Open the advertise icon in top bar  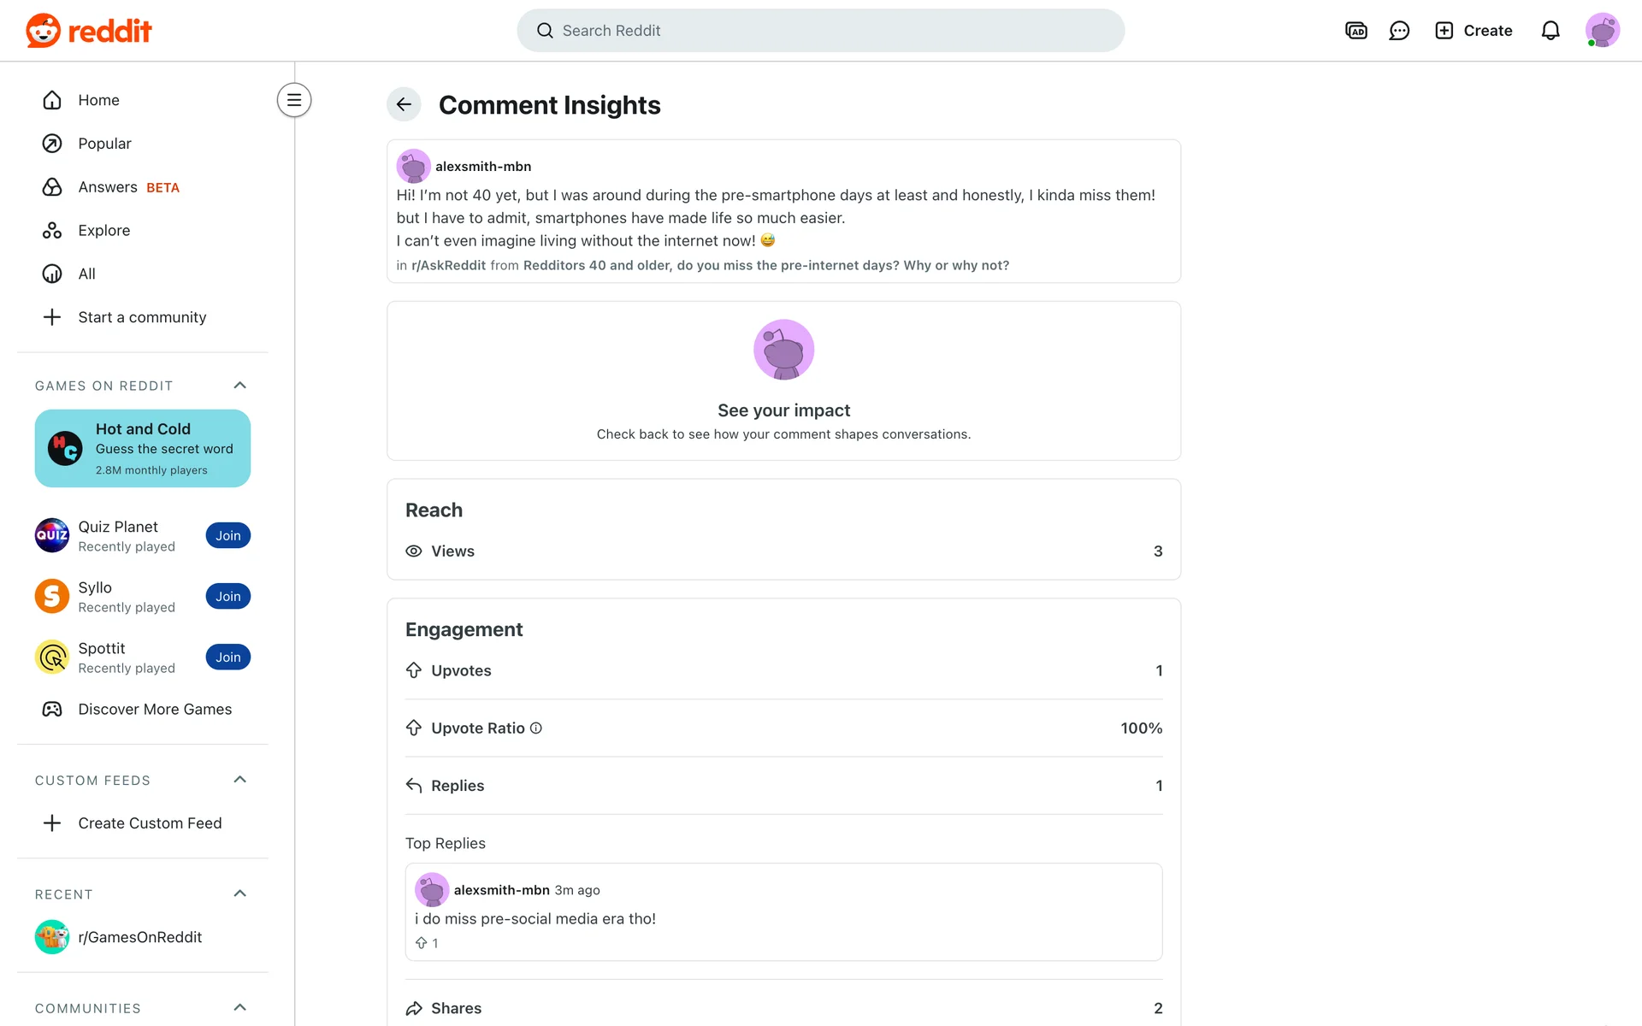(1356, 31)
